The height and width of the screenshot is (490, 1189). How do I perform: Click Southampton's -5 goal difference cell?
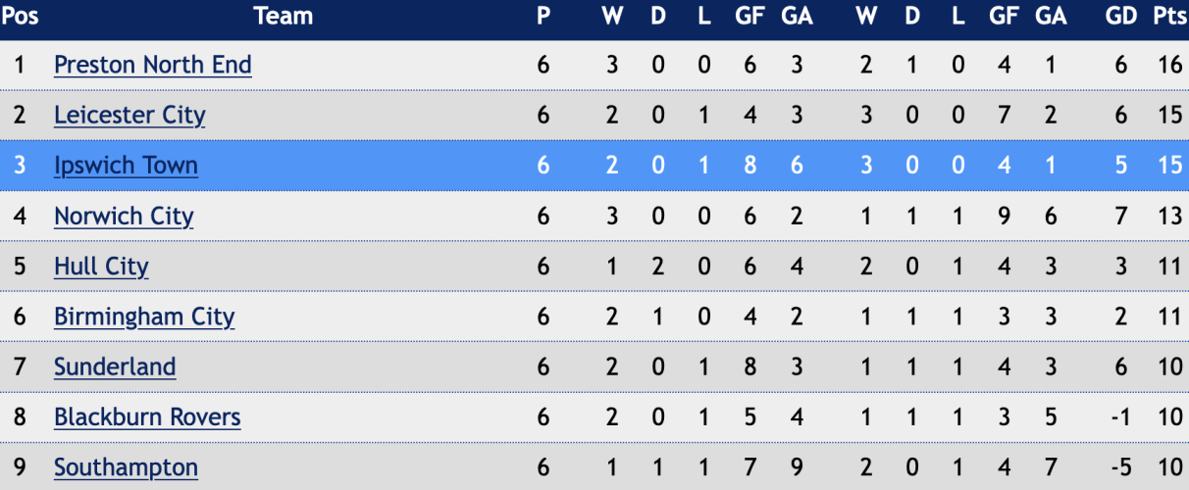(x=1119, y=468)
